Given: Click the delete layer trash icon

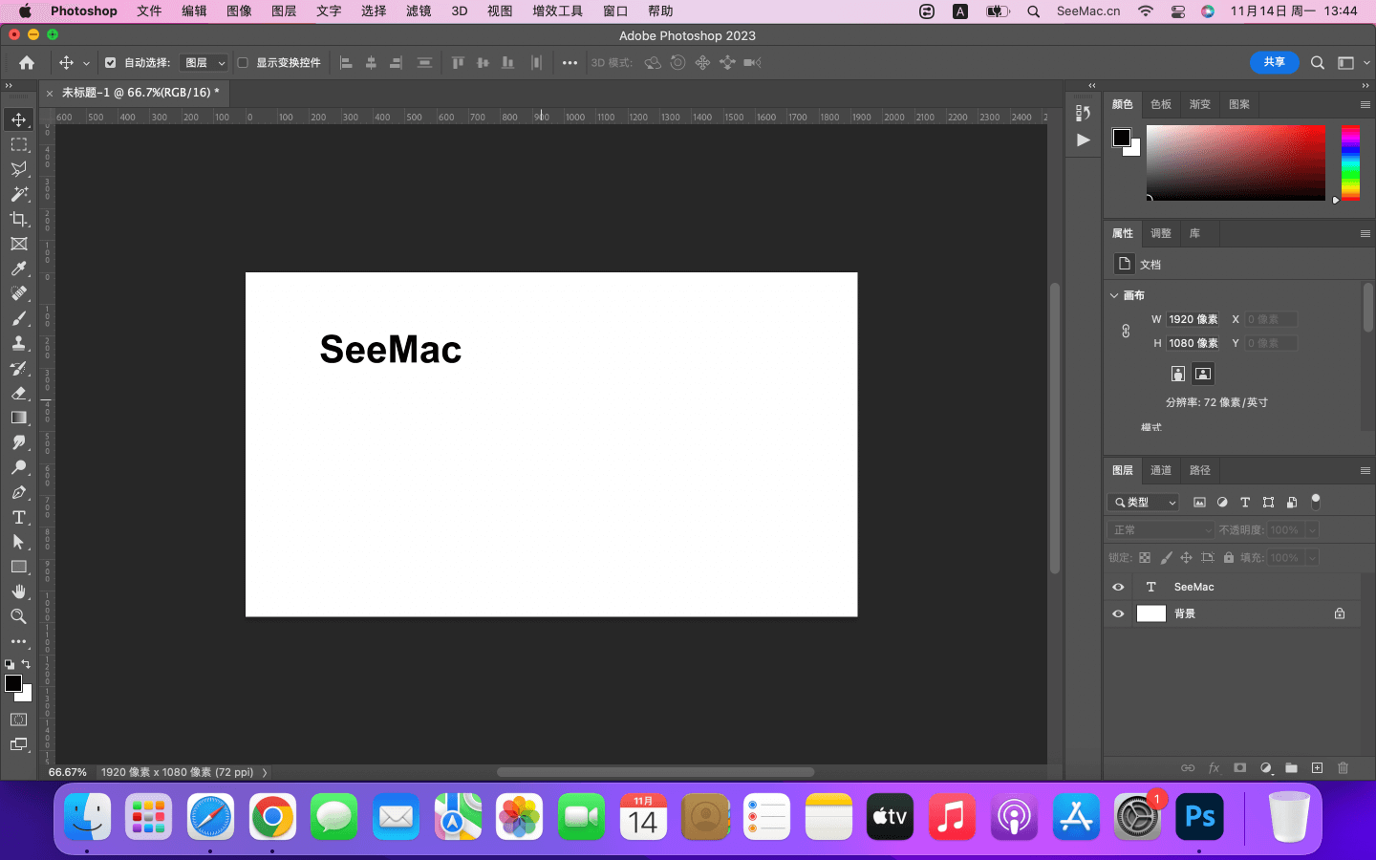Looking at the screenshot, I should [1343, 767].
